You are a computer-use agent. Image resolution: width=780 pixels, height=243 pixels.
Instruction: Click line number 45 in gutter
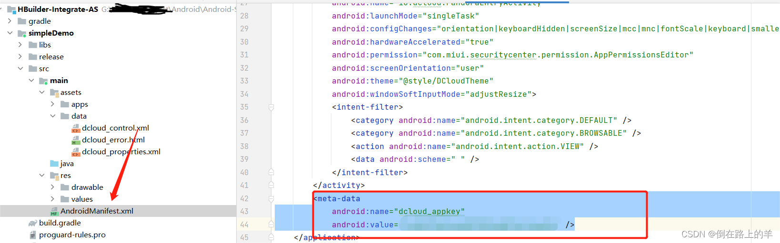244,237
